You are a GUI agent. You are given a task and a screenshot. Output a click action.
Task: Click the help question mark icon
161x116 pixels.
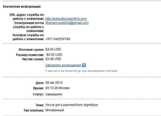point(84,65)
